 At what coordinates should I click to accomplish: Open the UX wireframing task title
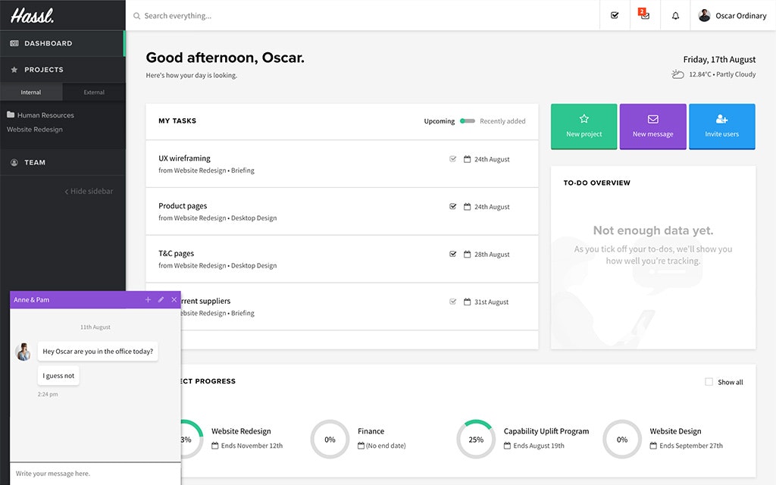point(184,158)
